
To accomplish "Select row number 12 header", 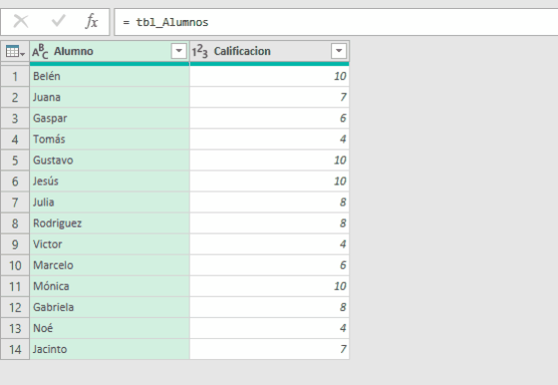I will click(x=15, y=307).
